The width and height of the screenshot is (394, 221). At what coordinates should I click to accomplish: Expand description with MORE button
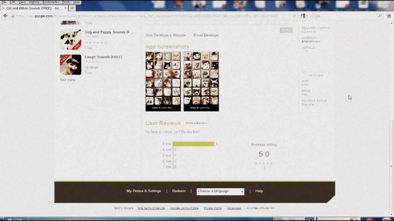(x=286, y=30)
